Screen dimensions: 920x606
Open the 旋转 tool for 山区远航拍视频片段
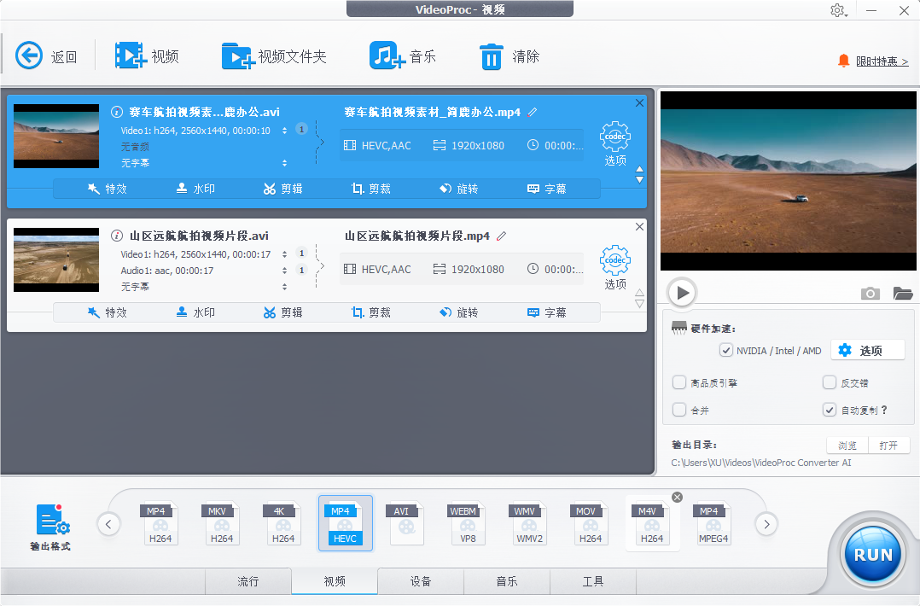click(458, 312)
